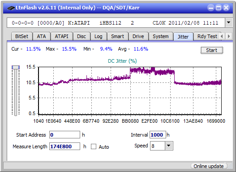Focus the Start Address input field
The width and height of the screenshot is (236, 172).
coord(65,135)
